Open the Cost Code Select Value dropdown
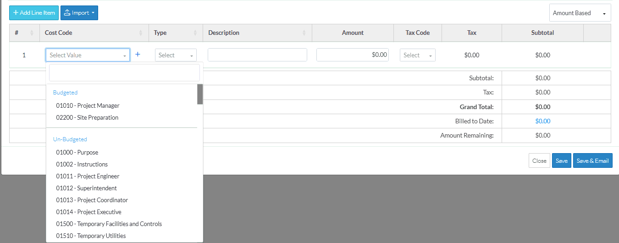 pos(88,55)
